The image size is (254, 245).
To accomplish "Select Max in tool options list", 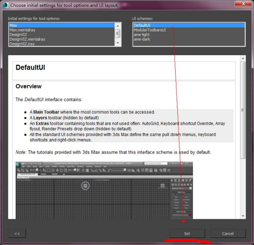I will (x=62, y=25).
